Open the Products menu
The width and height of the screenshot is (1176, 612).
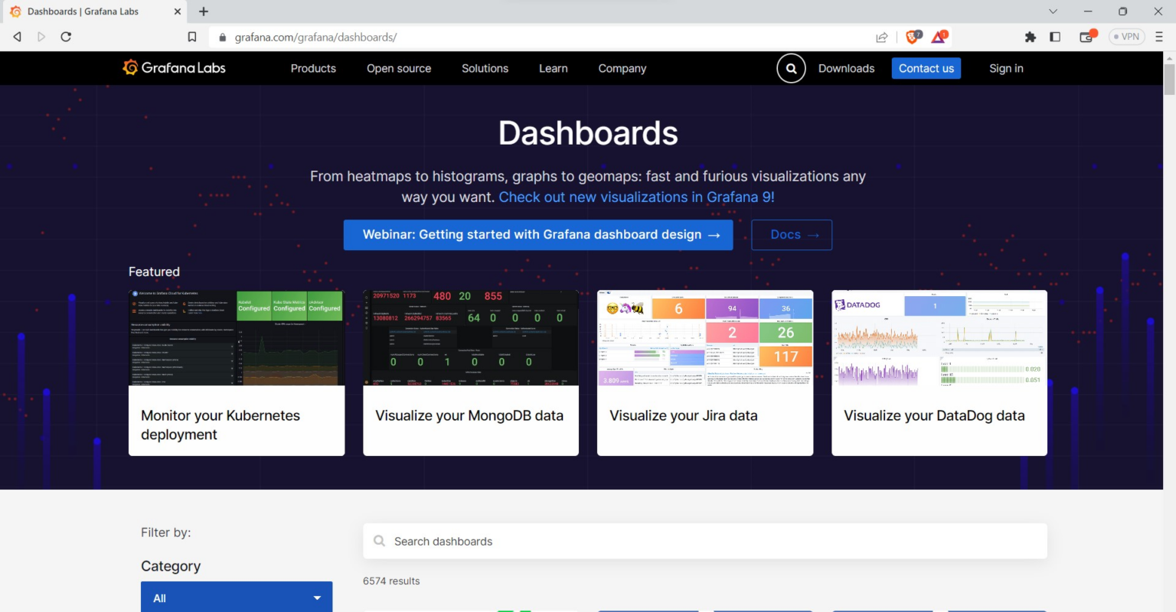coord(313,68)
